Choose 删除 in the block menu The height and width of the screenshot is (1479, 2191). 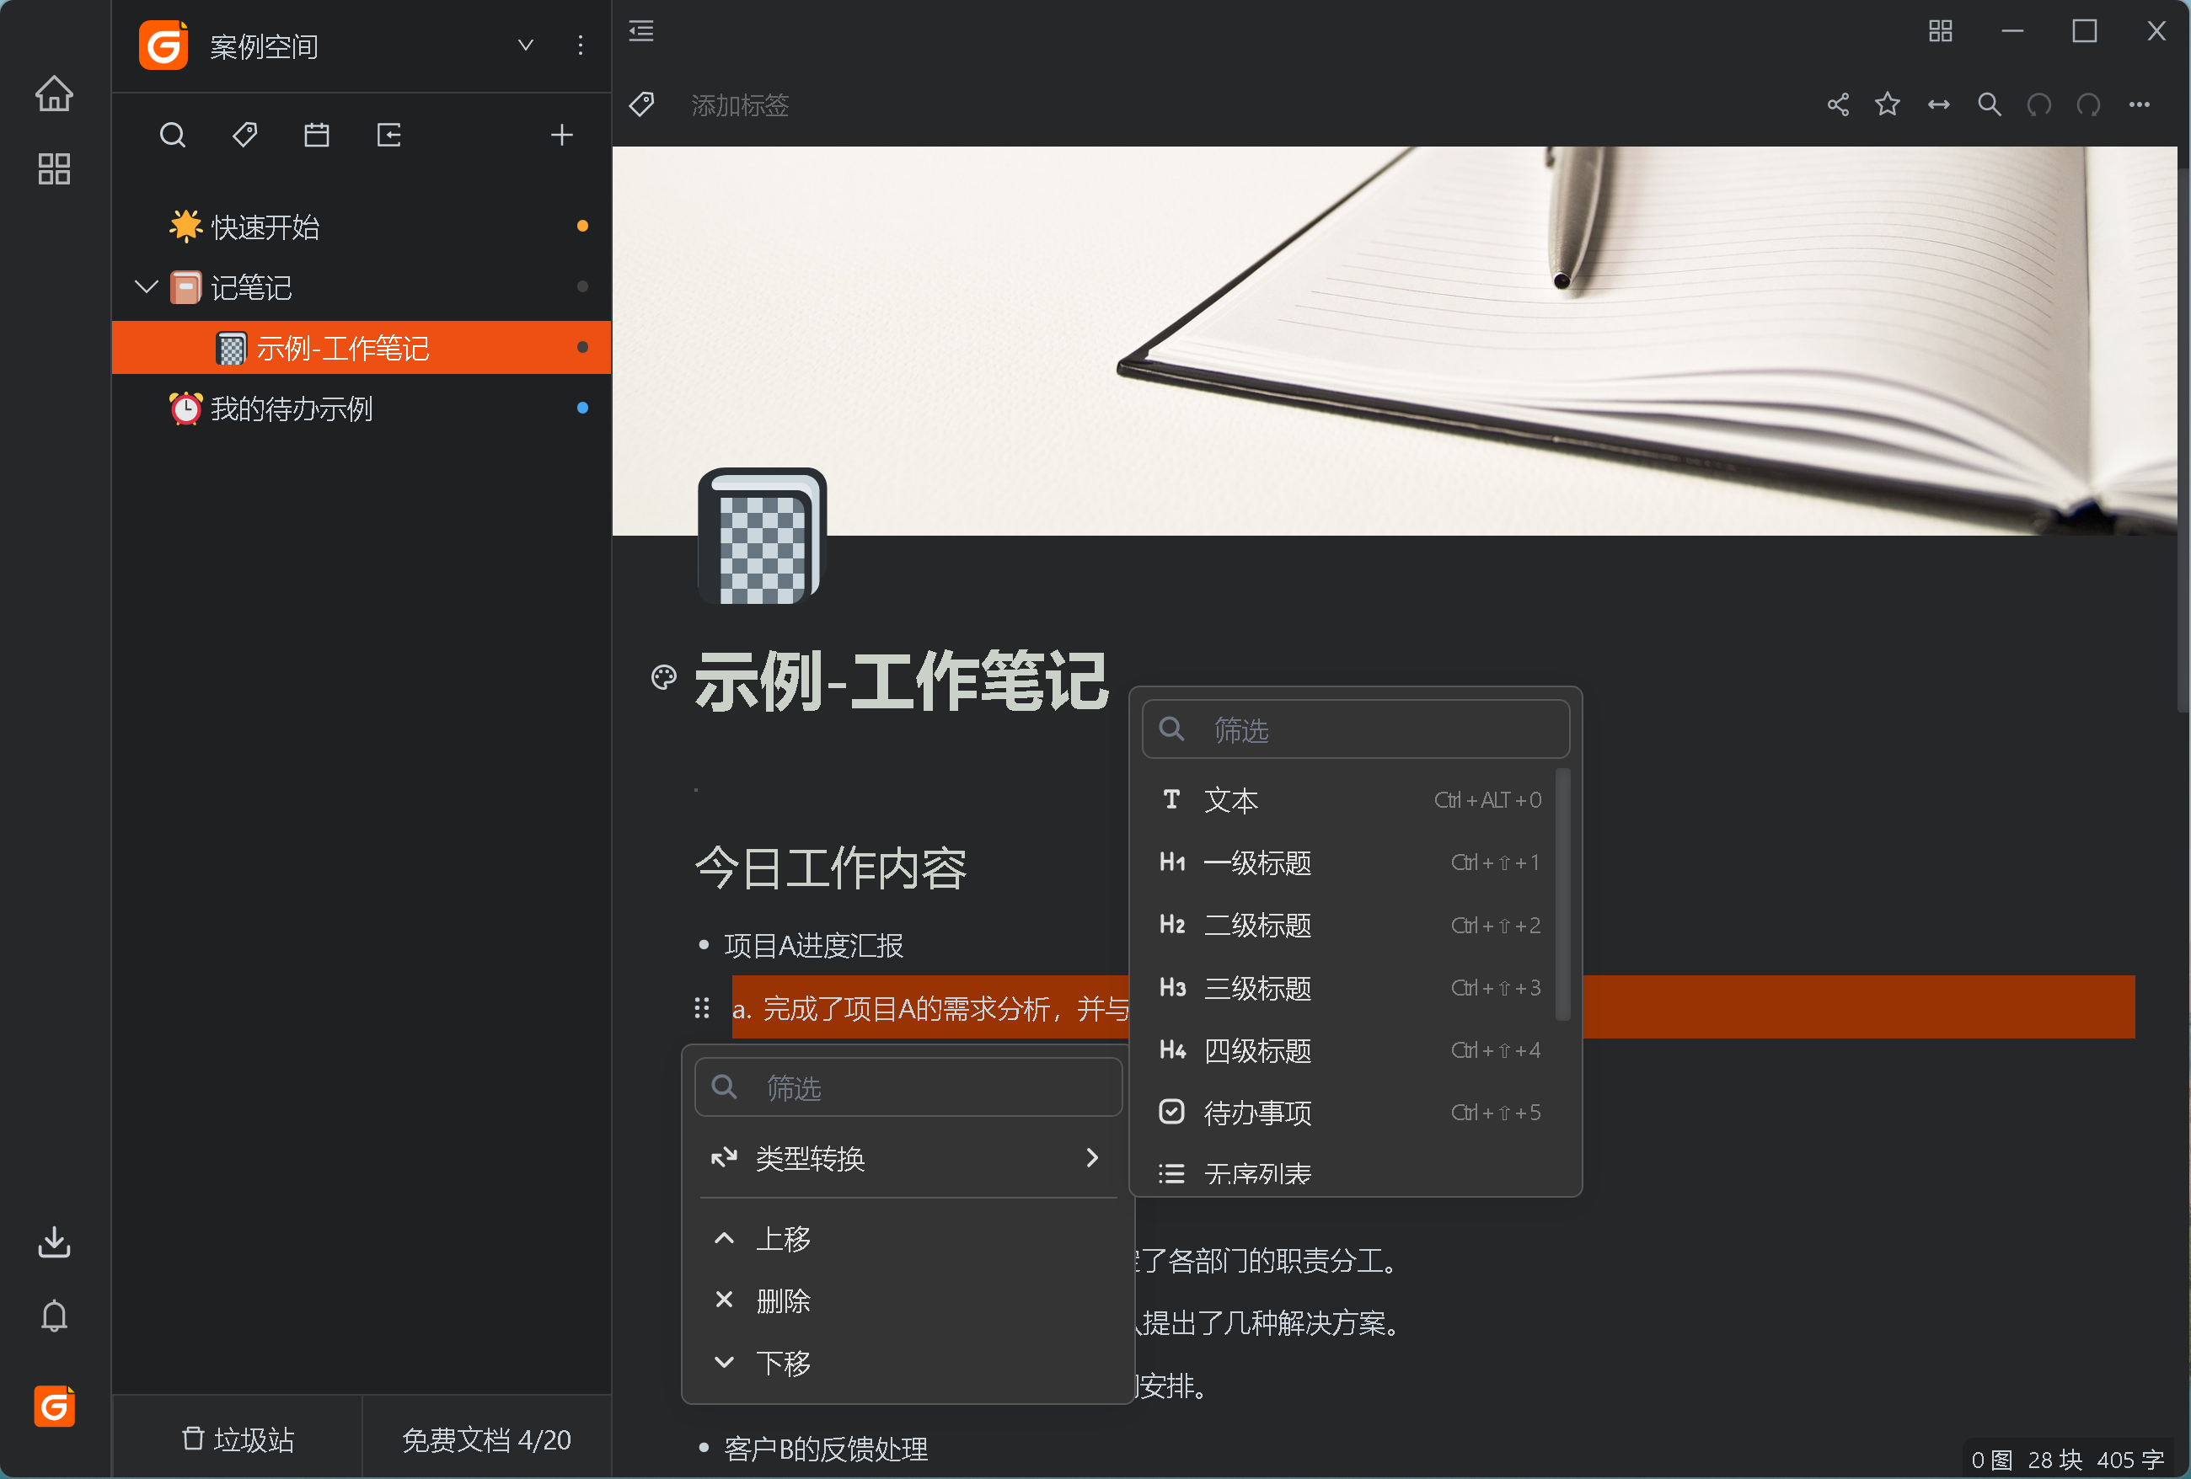coord(783,1301)
